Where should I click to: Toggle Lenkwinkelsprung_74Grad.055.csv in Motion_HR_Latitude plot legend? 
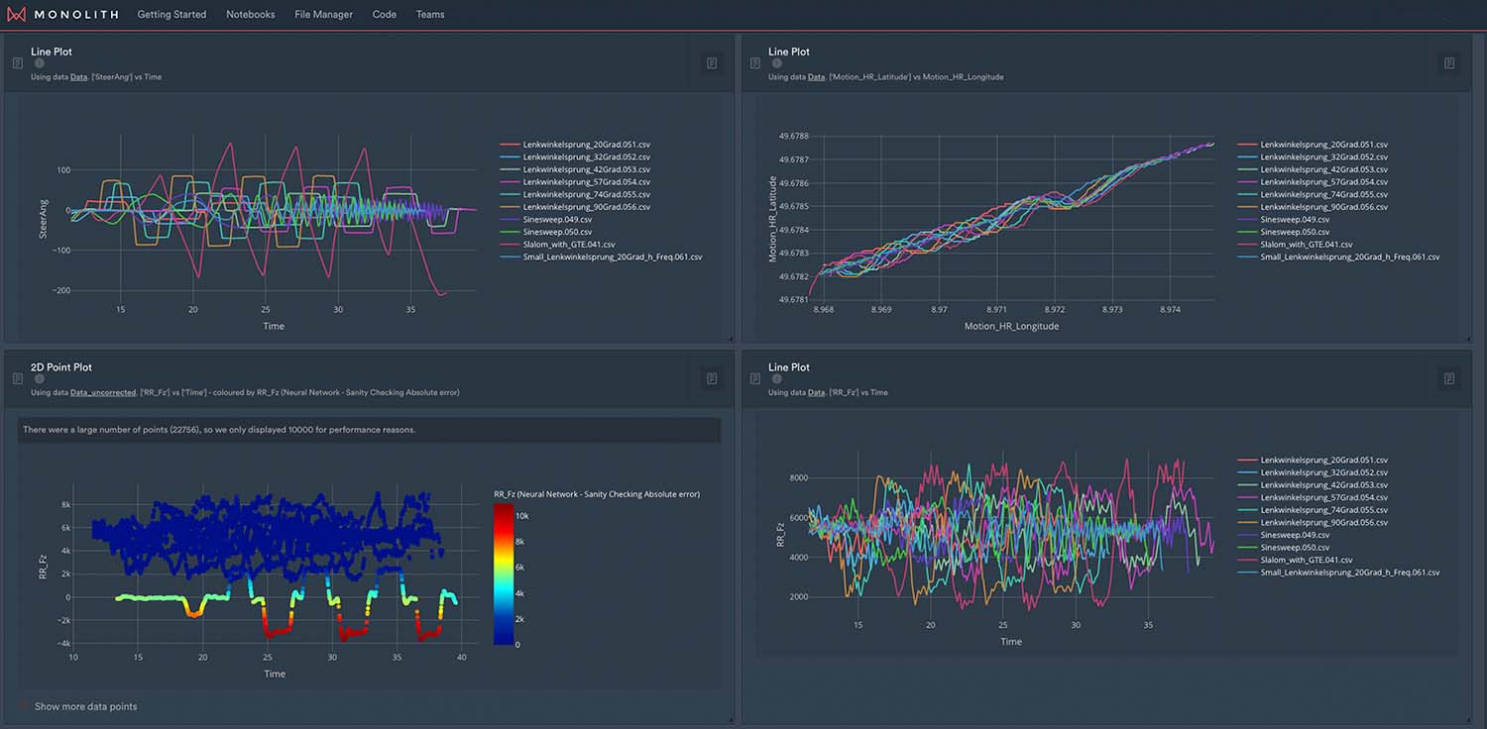click(1313, 194)
